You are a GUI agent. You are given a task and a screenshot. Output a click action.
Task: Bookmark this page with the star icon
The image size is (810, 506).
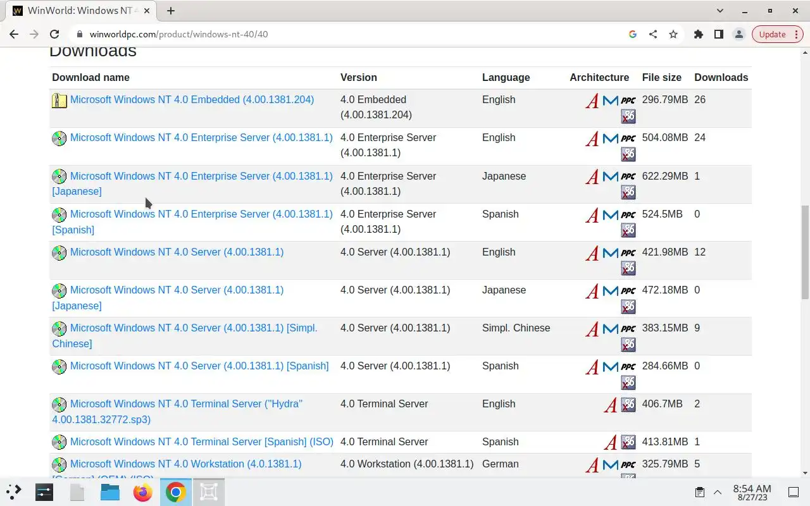[x=673, y=34]
